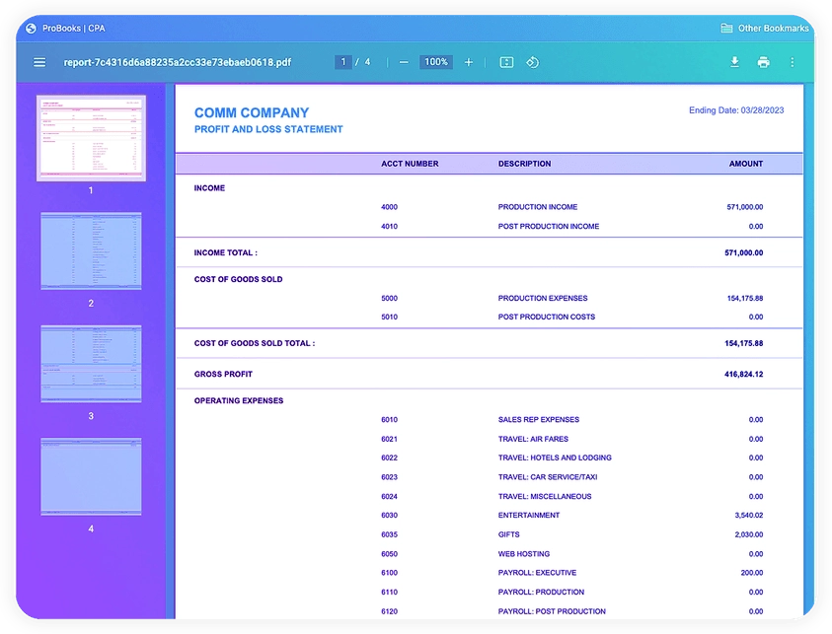Click the Ending Date: 03/28/2023 text
The height and width of the screenshot is (634, 832).
[736, 110]
